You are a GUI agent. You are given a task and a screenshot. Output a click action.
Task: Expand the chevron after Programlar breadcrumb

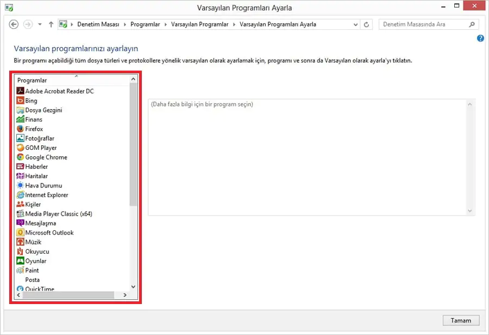[x=166, y=24]
